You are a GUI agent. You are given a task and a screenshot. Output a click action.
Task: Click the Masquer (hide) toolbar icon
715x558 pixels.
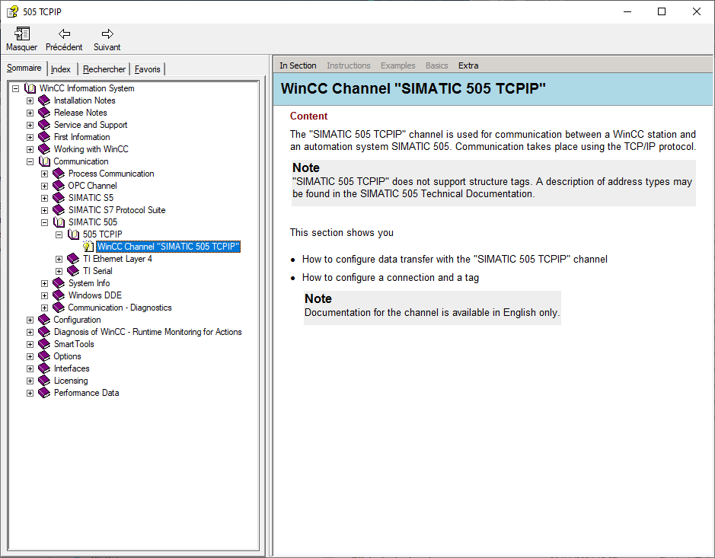[21, 33]
